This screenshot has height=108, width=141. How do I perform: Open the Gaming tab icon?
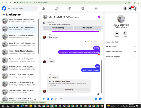(96, 8)
